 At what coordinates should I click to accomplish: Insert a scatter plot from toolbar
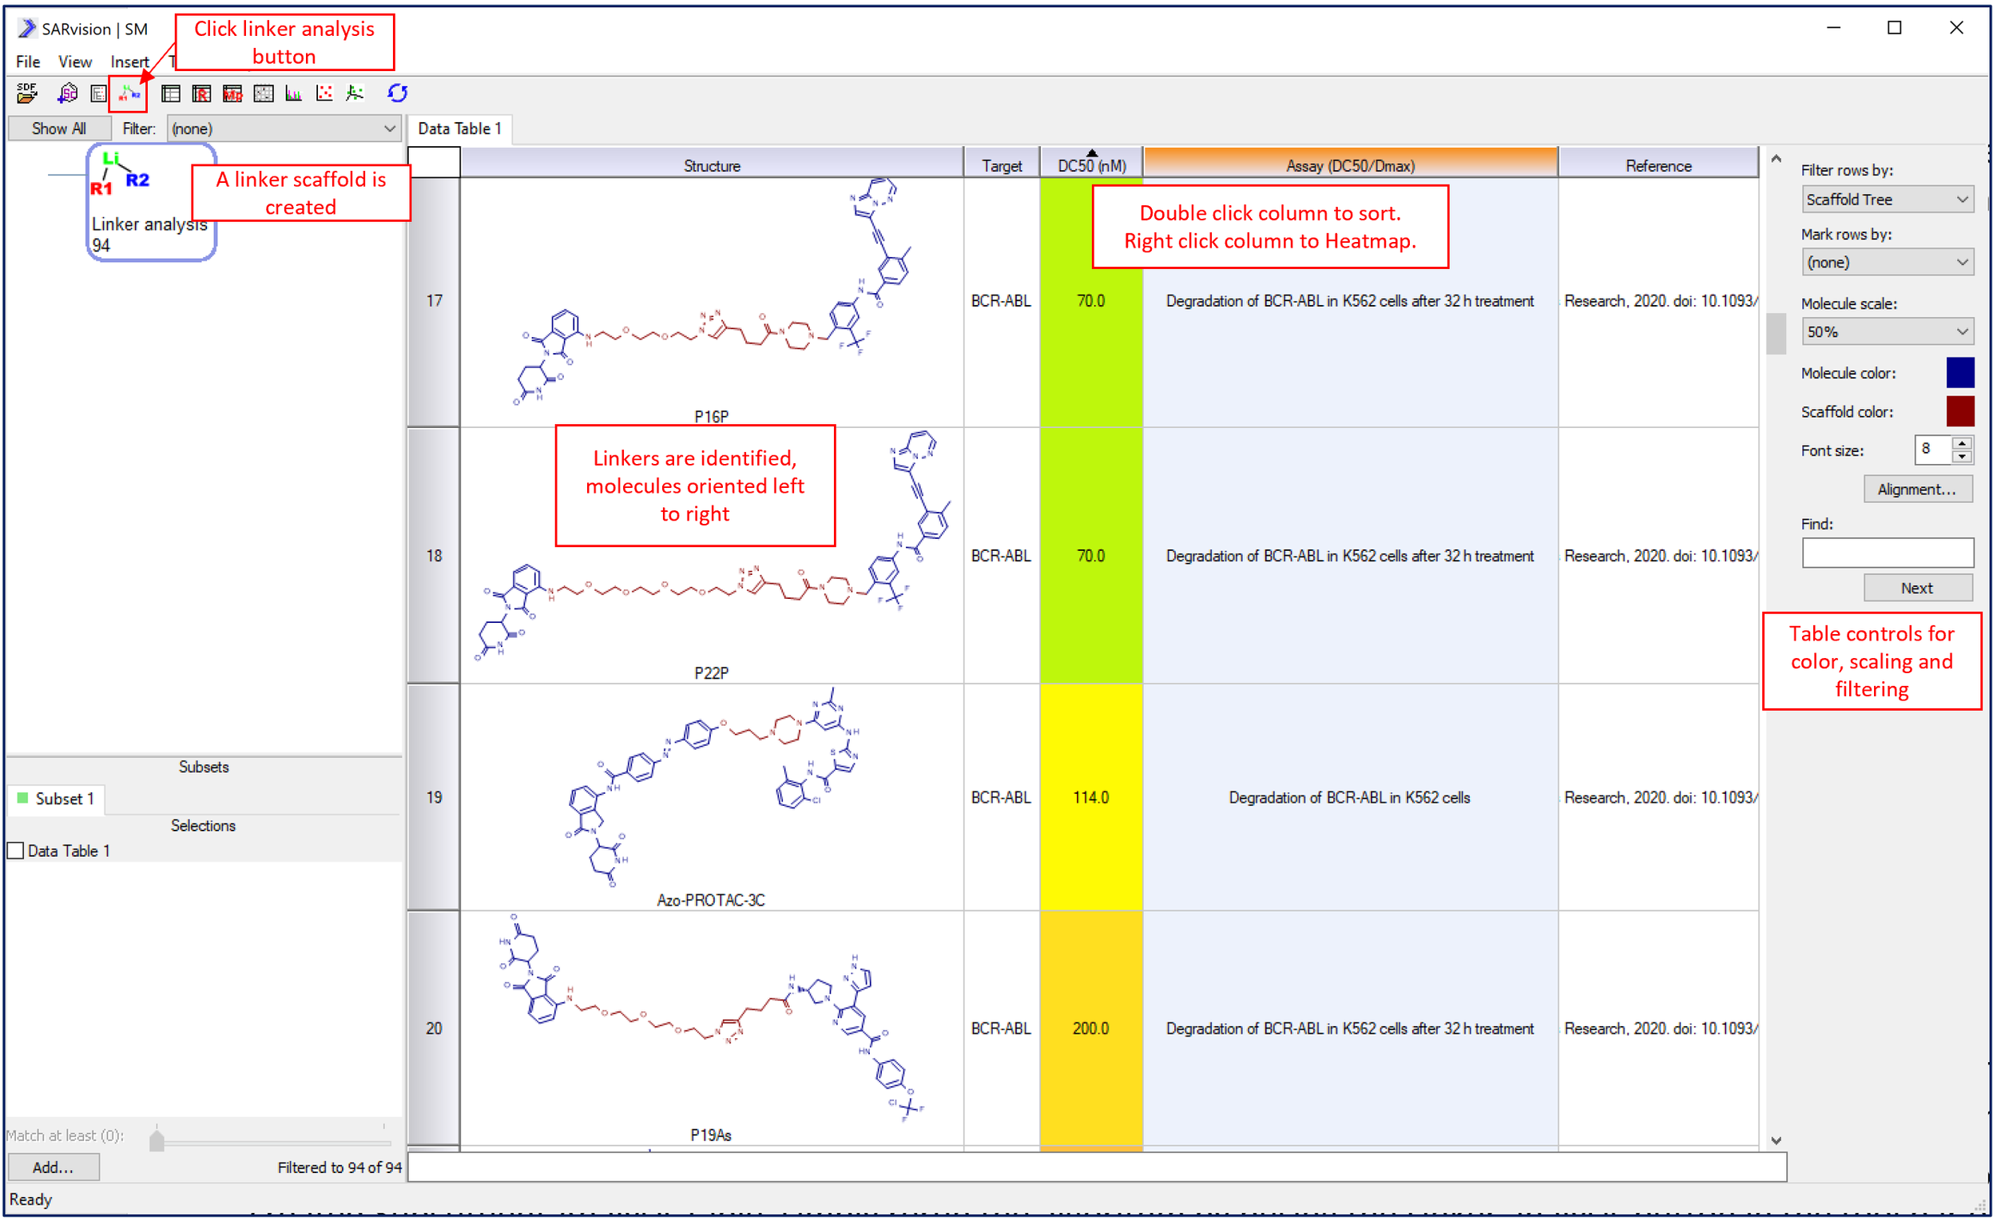pos(324,93)
